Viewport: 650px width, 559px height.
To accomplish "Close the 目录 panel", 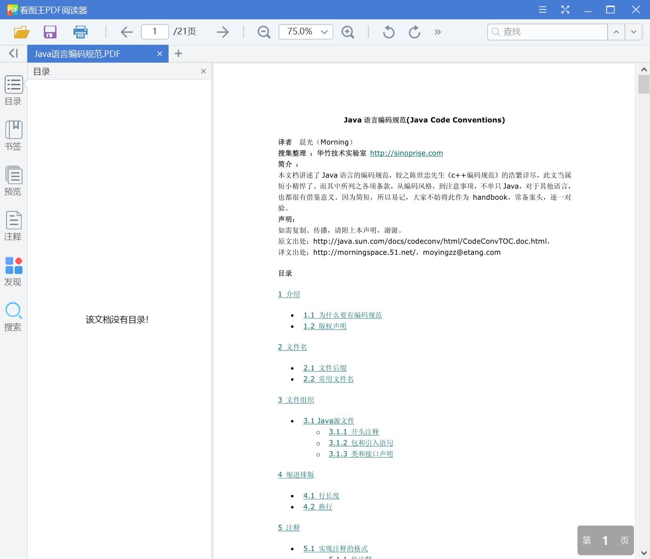I will pyautogui.click(x=203, y=71).
